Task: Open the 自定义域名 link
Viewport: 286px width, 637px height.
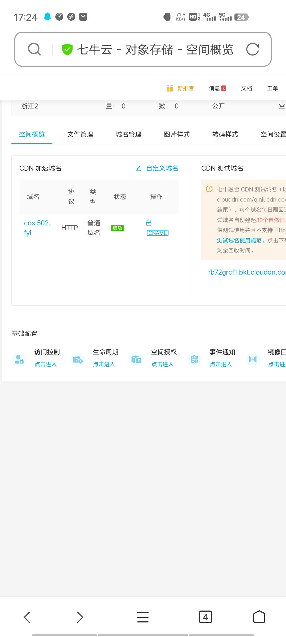Action: click(x=162, y=168)
